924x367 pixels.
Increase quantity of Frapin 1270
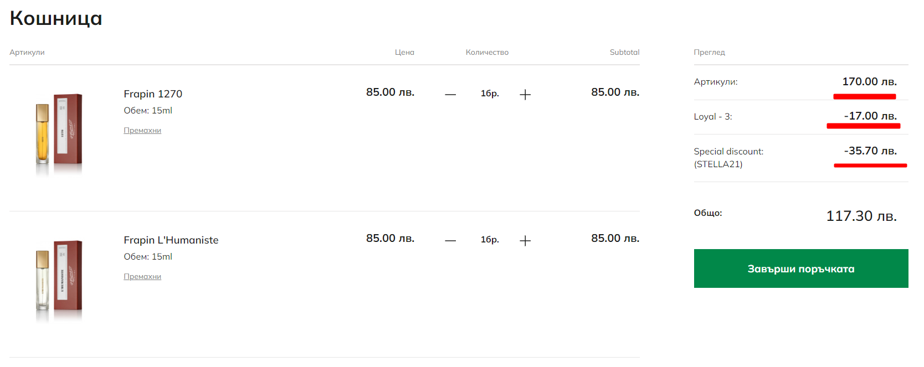tap(525, 95)
